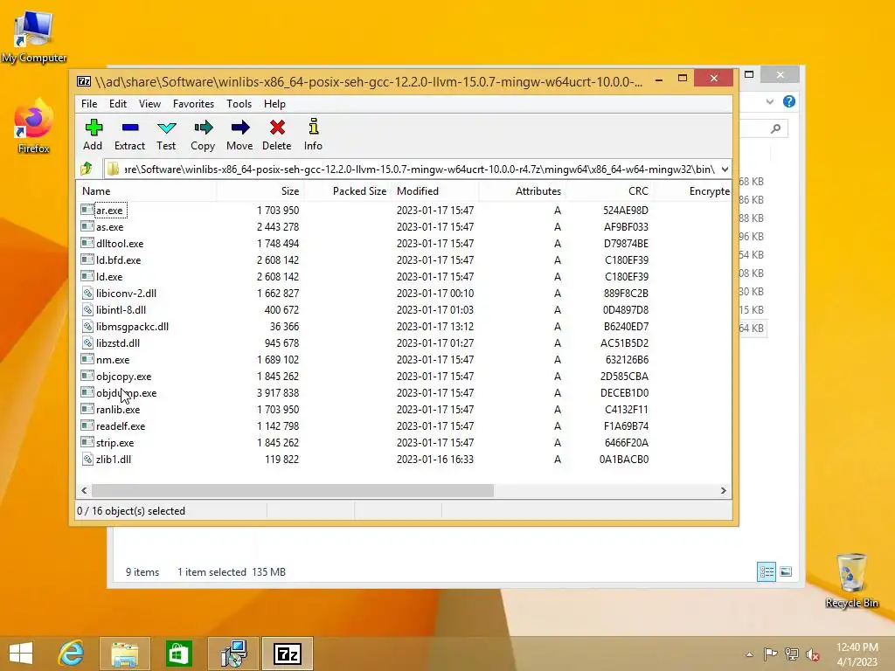Select the libintl-8.dll file
Screen dimensions: 895x671
pos(121,310)
